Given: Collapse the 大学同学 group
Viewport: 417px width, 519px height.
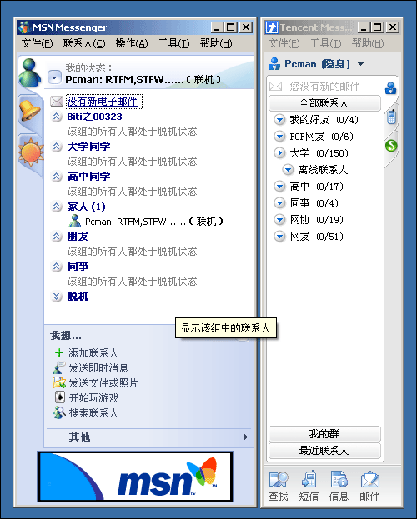Looking at the screenshot, I should pos(57,147).
